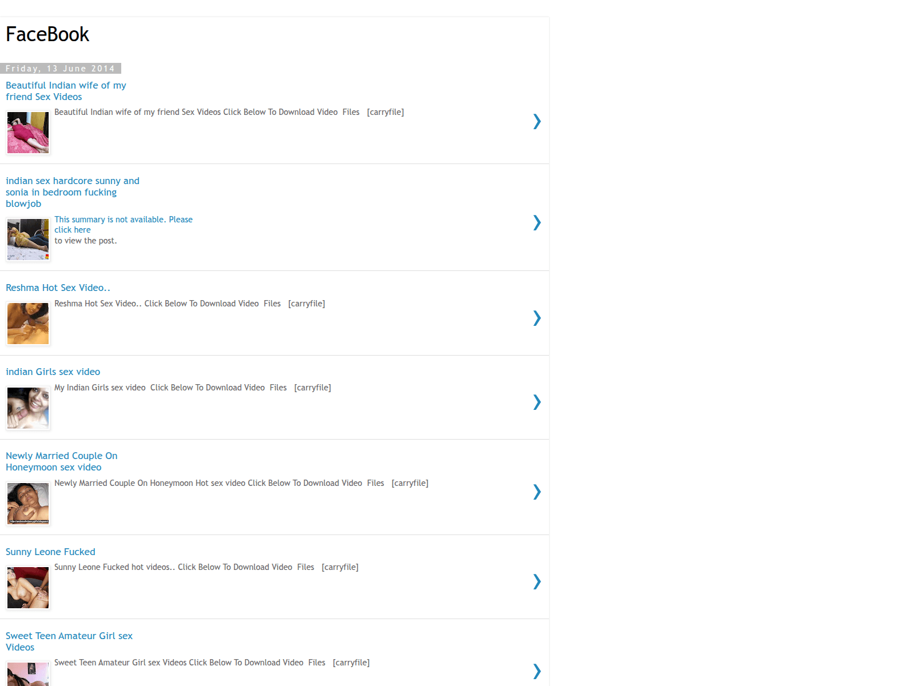Expand the 'Newly Married Couple' post chevron
The height and width of the screenshot is (686, 915).
click(536, 492)
